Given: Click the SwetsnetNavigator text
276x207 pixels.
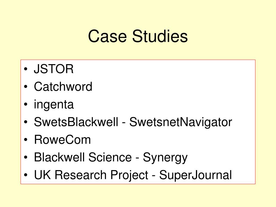Looking at the screenshot, I should (x=181, y=122).
